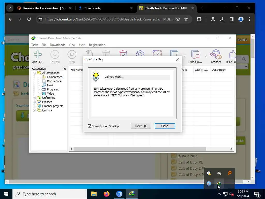Click the taskbar search box
The width and height of the screenshot is (265, 199).
pos(50,194)
